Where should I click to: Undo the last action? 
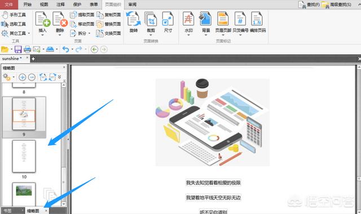point(65,49)
